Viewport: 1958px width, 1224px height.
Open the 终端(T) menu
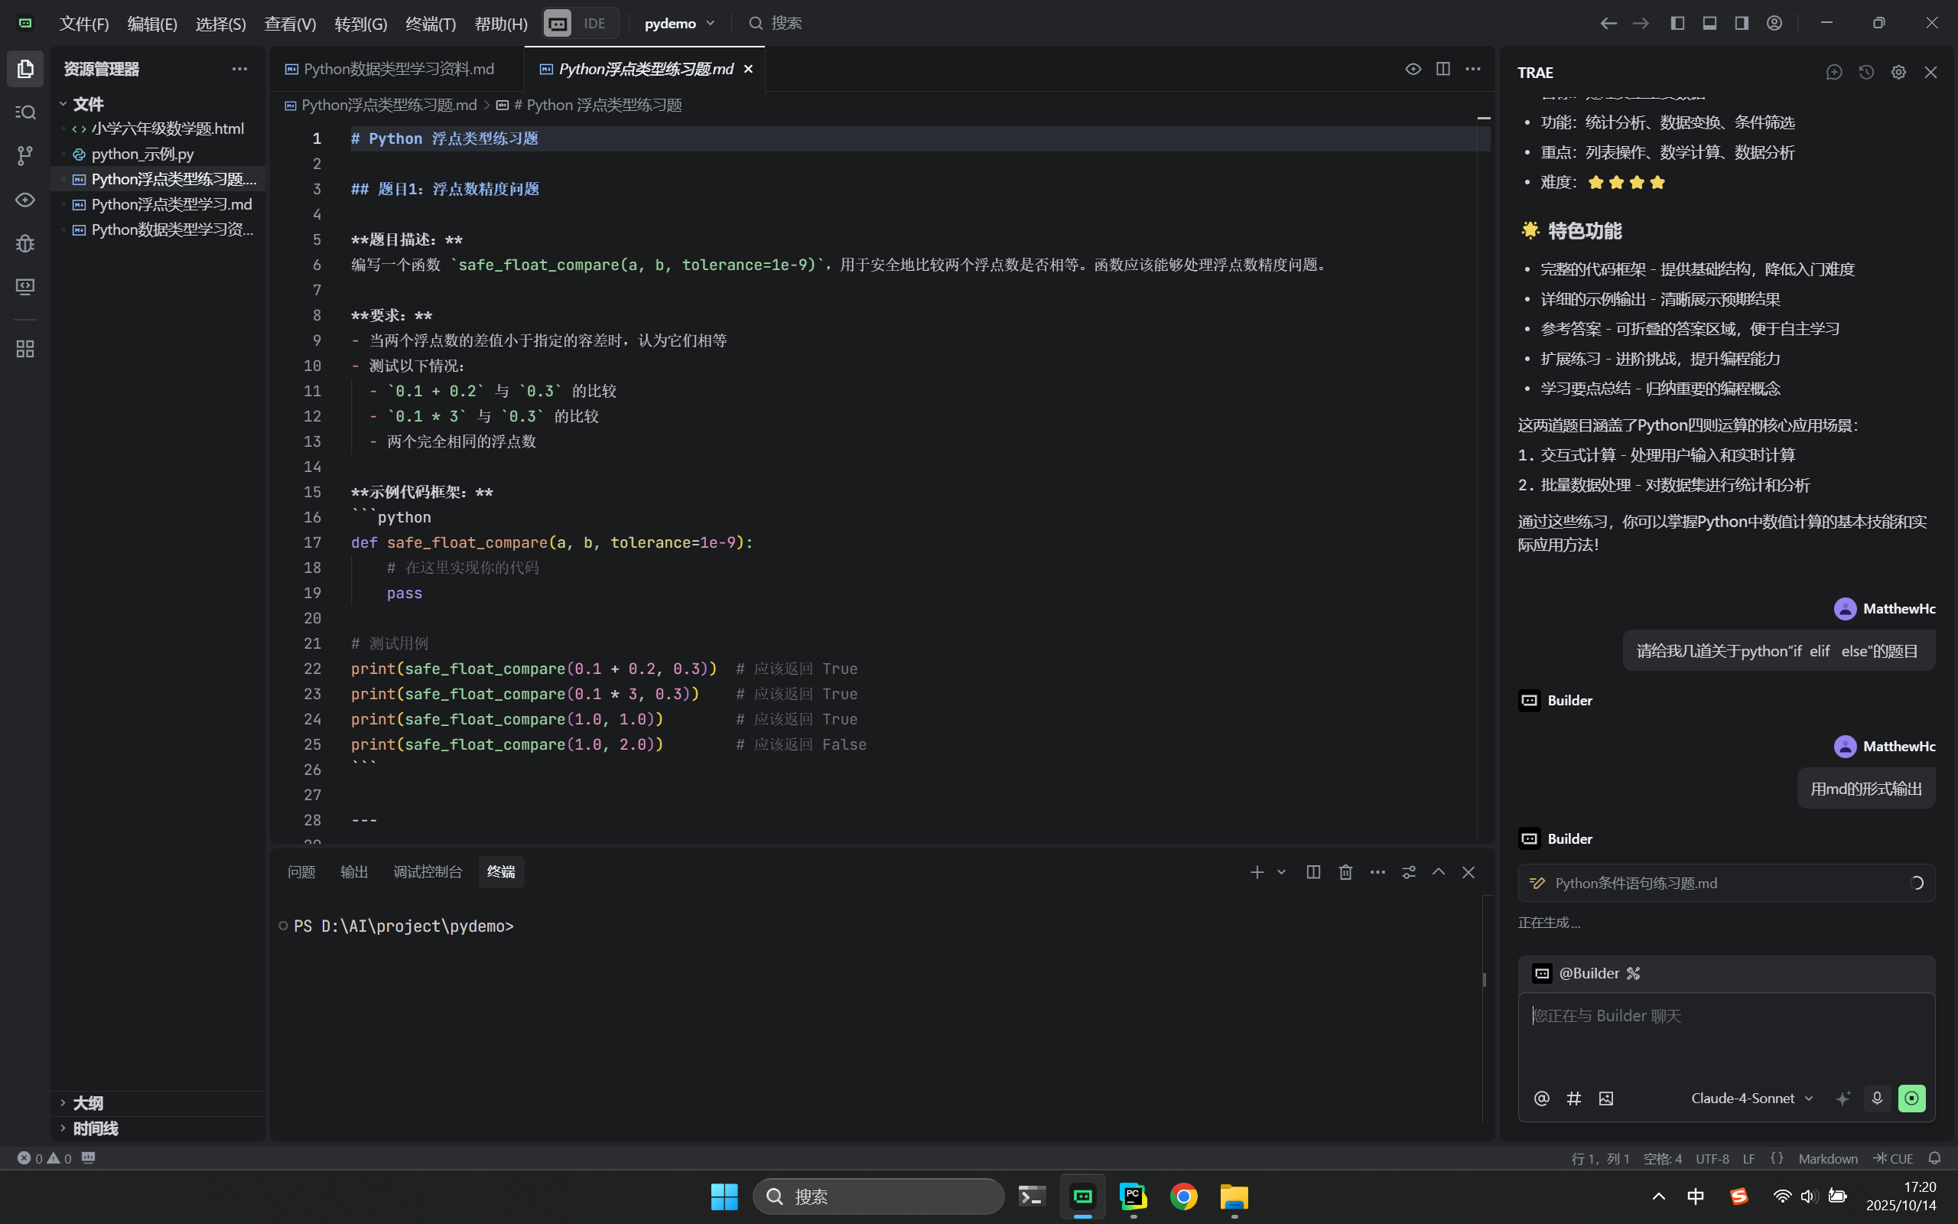point(431,24)
